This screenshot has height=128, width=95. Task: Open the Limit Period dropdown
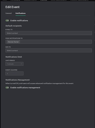click(14, 64)
